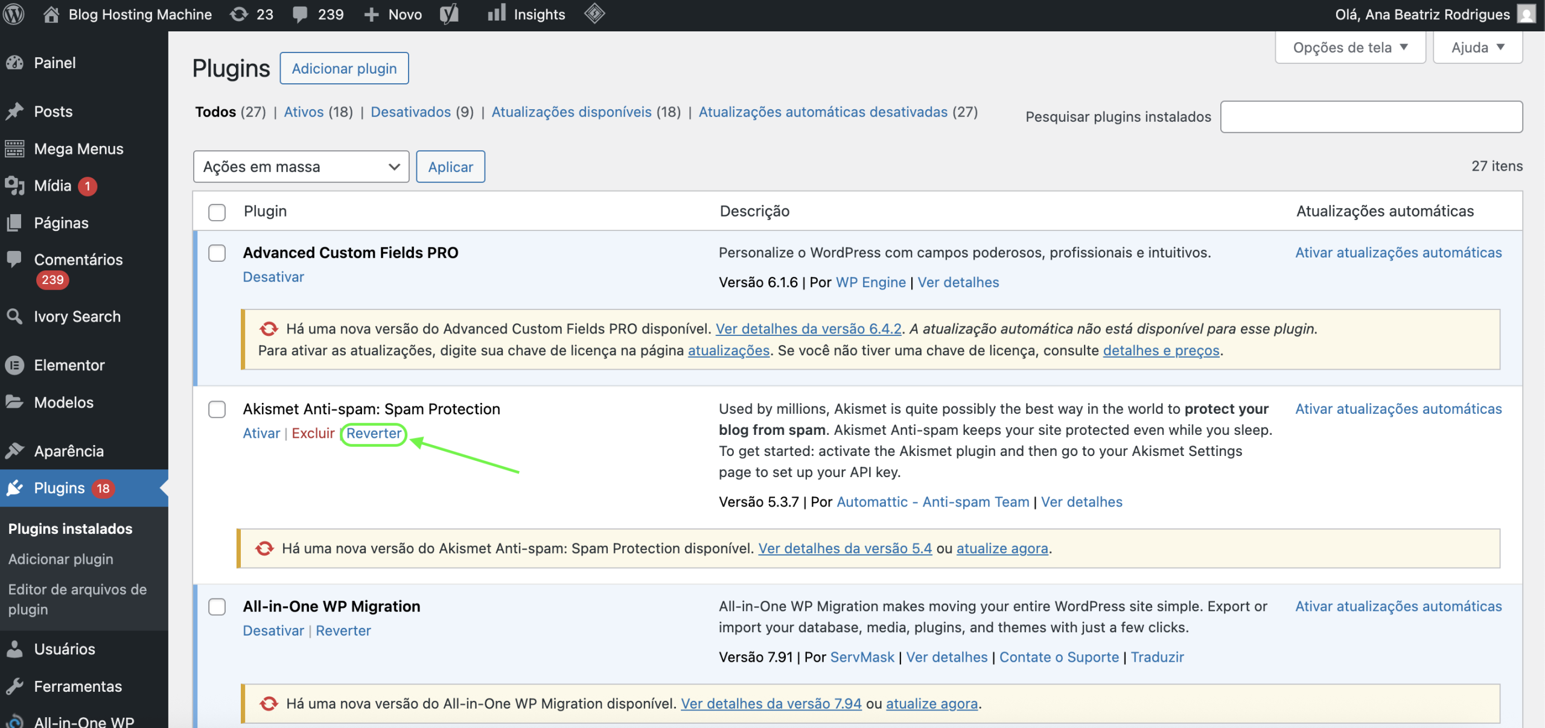Click the Plugins plug icon in sidebar
Image resolution: width=1545 pixels, height=728 pixels.
tap(15, 488)
